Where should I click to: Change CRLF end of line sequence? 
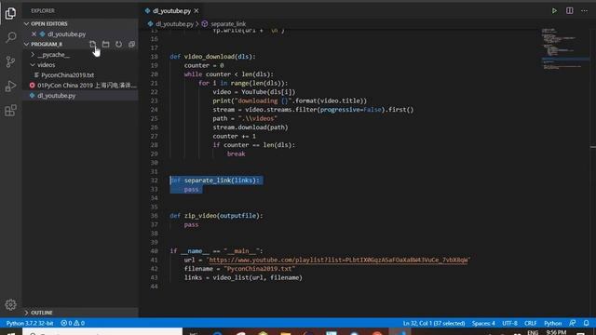click(530, 323)
